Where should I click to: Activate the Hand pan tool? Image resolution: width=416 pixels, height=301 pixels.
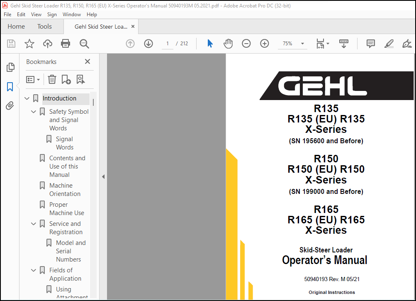pos(228,44)
